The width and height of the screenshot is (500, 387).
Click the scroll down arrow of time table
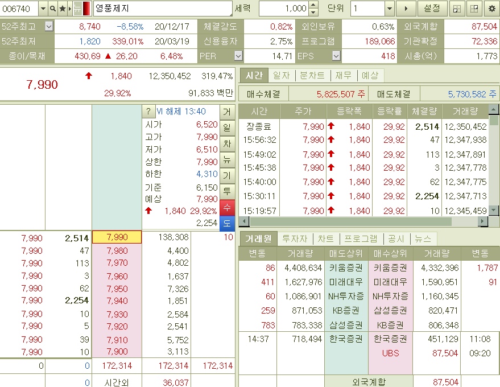[x=493, y=210]
